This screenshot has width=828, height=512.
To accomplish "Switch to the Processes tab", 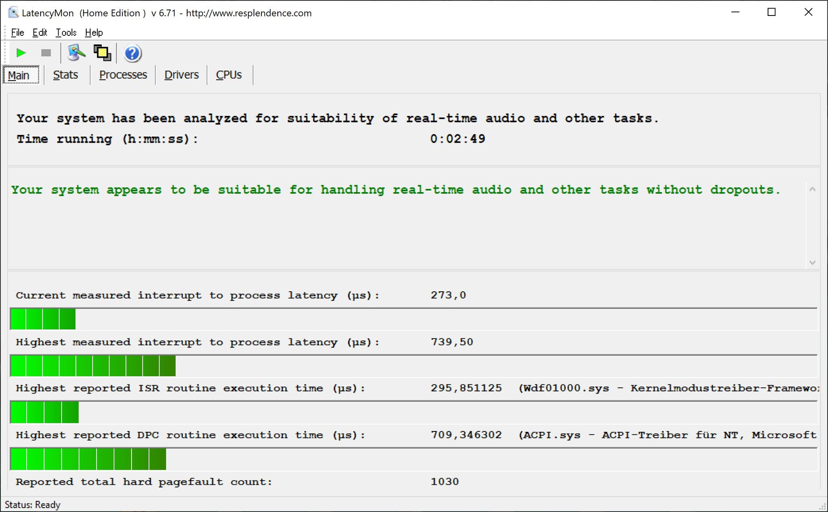I will [123, 75].
